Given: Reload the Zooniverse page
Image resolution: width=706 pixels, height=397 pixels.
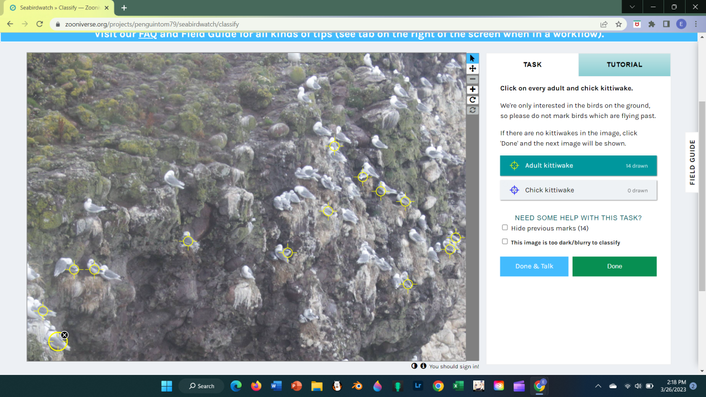Looking at the screenshot, I should pyautogui.click(x=40, y=24).
